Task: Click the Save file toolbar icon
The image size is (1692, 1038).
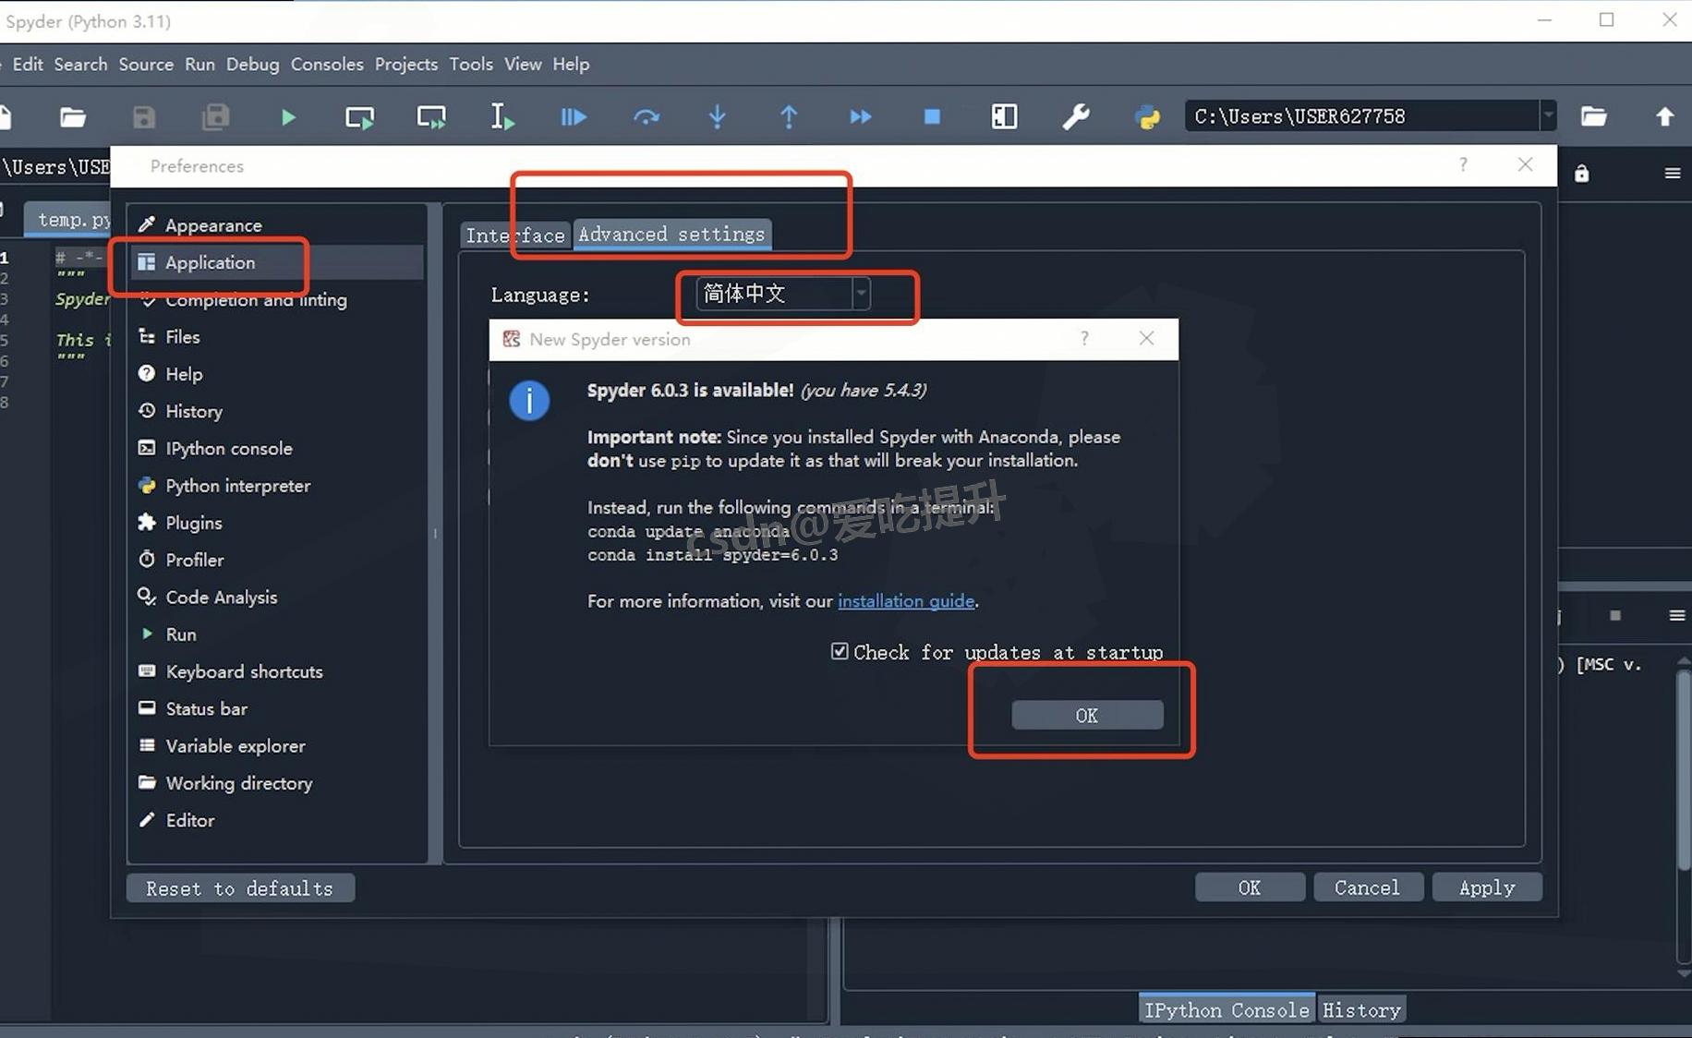Action: pyautogui.click(x=144, y=117)
